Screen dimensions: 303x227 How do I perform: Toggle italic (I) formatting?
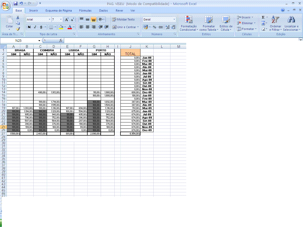click(35, 27)
